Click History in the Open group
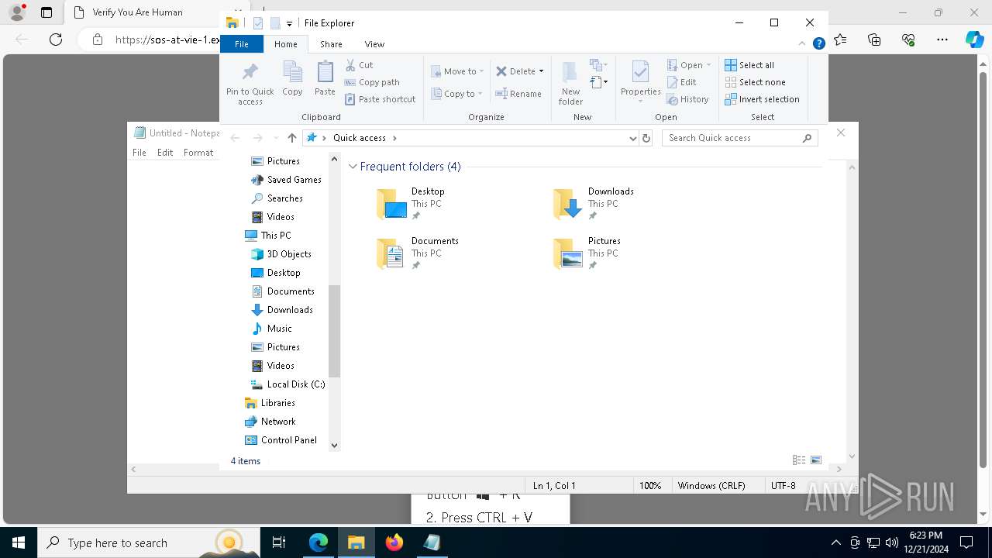This screenshot has width=992, height=558. (687, 99)
